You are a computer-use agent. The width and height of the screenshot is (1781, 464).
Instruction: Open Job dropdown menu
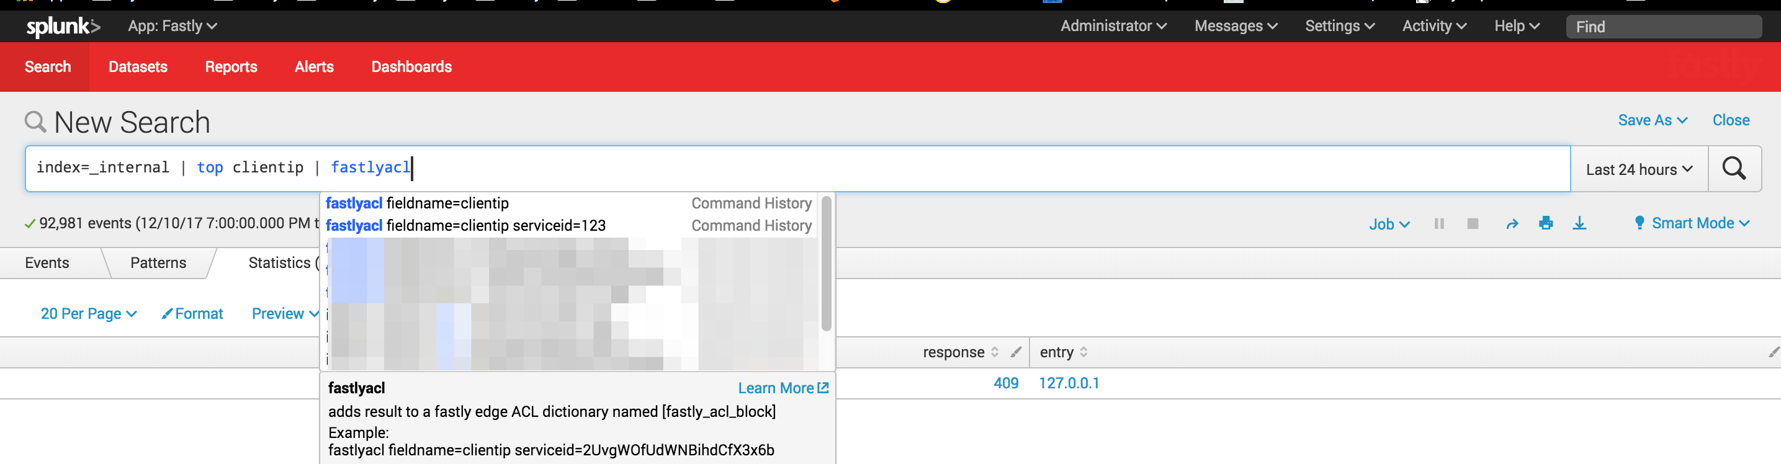1389,224
